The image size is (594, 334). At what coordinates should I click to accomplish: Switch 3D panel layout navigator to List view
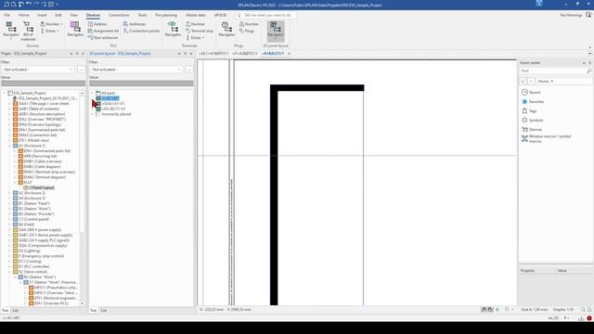[x=103, y=310]
